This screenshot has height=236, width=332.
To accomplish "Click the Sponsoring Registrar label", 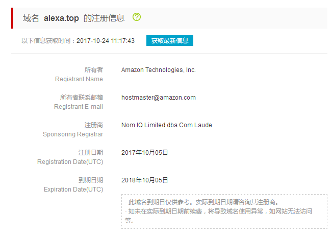I will [x=73, y=134].
